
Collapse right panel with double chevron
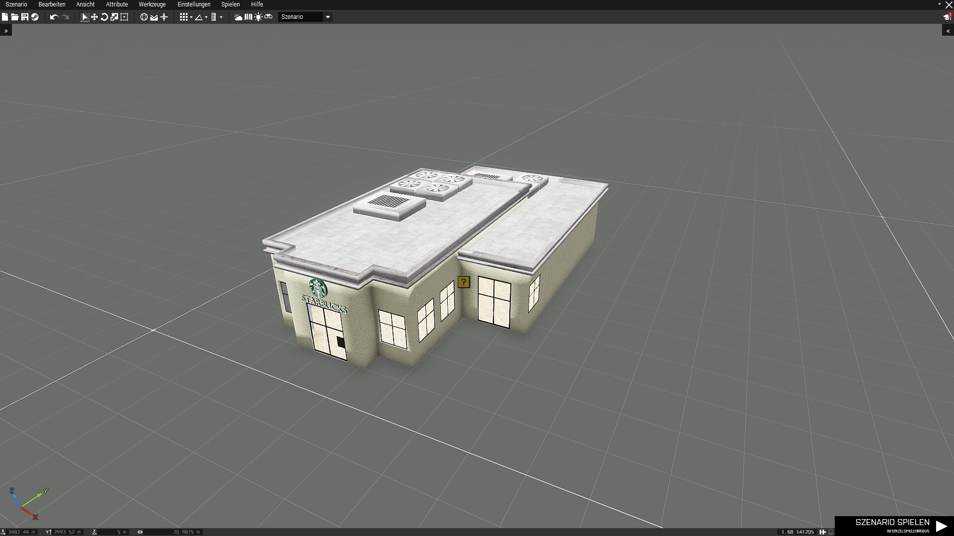pyautogui.click(x=948, y=31)
